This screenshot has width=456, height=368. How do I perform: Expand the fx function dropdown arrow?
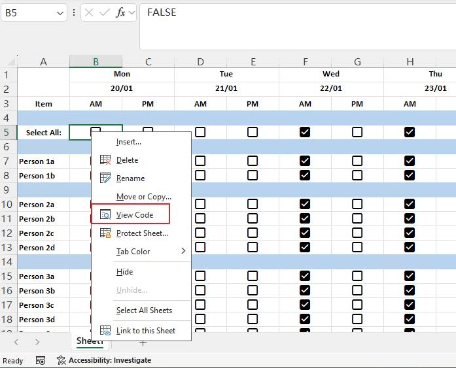(132, 12)
